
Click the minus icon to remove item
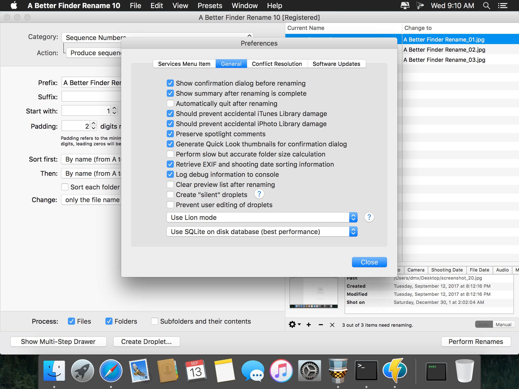click(x=321, y=325)
